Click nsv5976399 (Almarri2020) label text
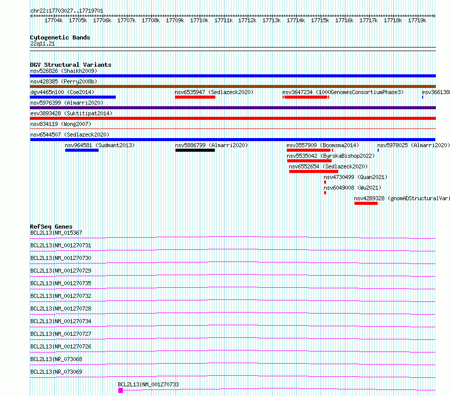The height and width of the screenshot is (396, 450). pyautogui.click(x=67, y=103)
